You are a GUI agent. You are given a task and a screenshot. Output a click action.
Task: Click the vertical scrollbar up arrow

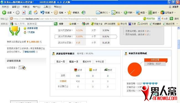coord(179,28)
